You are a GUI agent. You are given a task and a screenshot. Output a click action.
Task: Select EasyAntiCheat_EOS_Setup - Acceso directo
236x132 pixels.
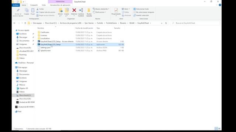57,41
